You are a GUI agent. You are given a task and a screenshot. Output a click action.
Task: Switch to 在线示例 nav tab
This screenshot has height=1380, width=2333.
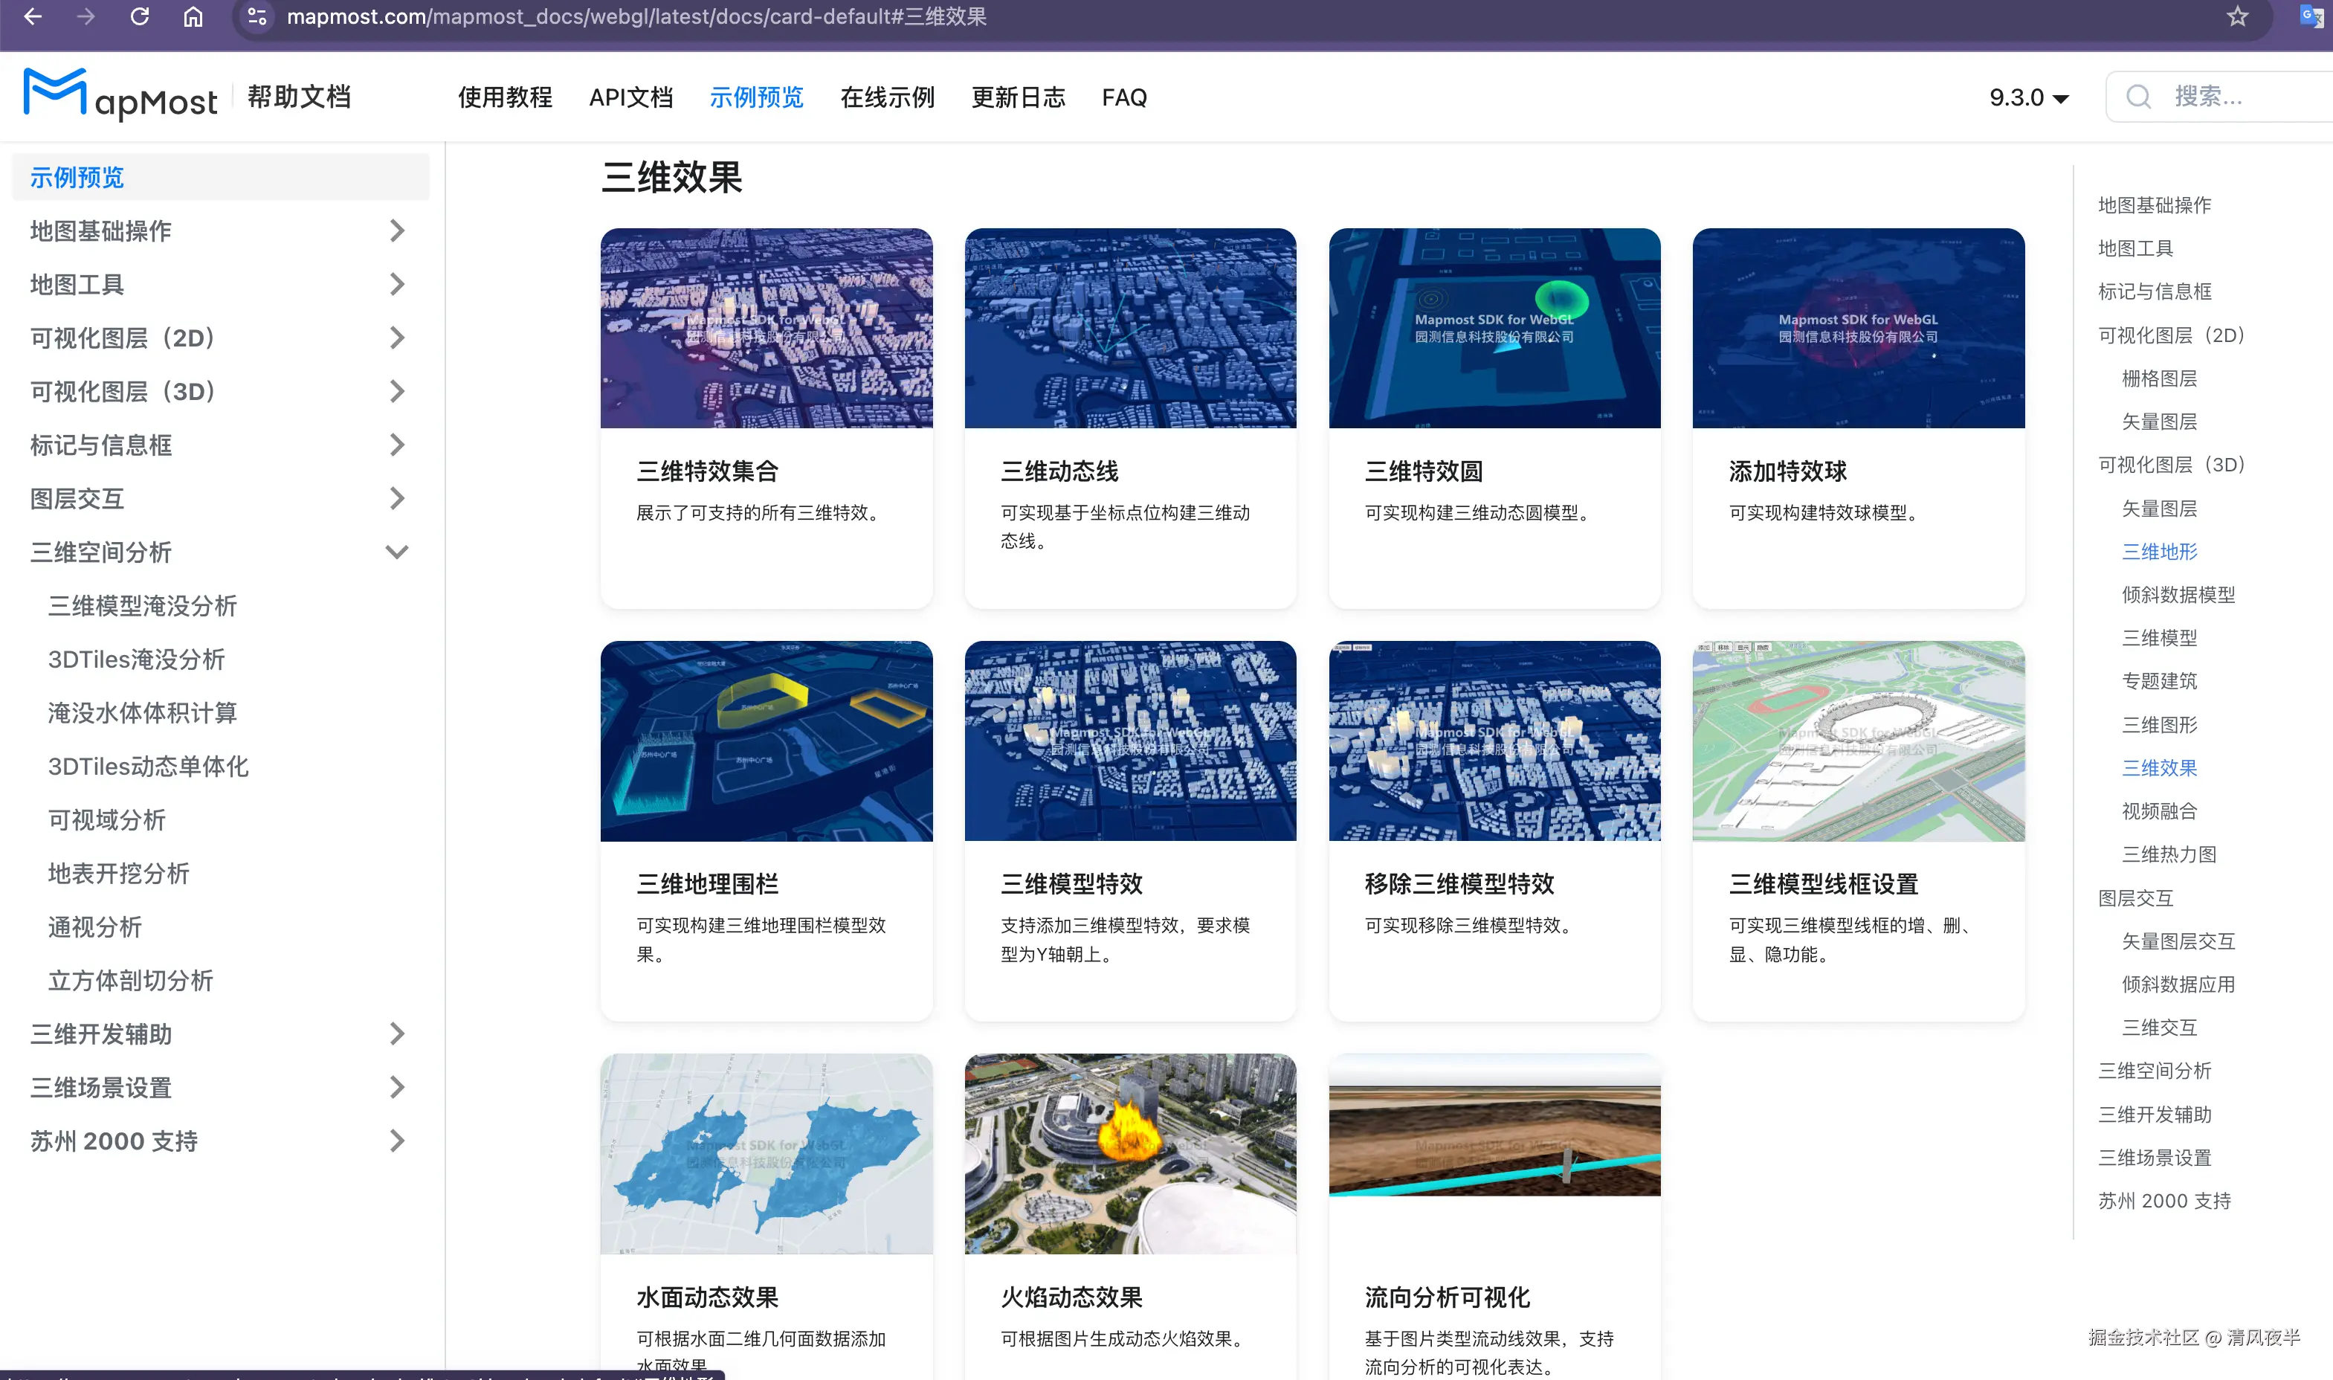pyautogui.click(x=886, y=97)
